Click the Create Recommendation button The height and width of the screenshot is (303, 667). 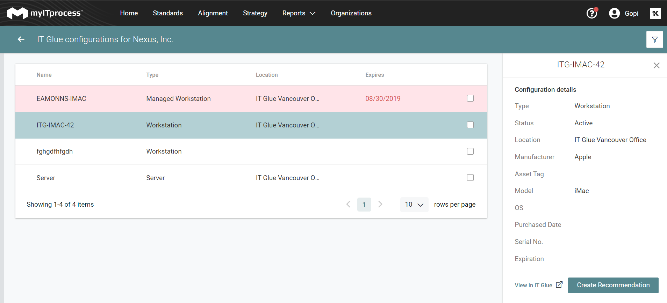click(x=613, y=285)
